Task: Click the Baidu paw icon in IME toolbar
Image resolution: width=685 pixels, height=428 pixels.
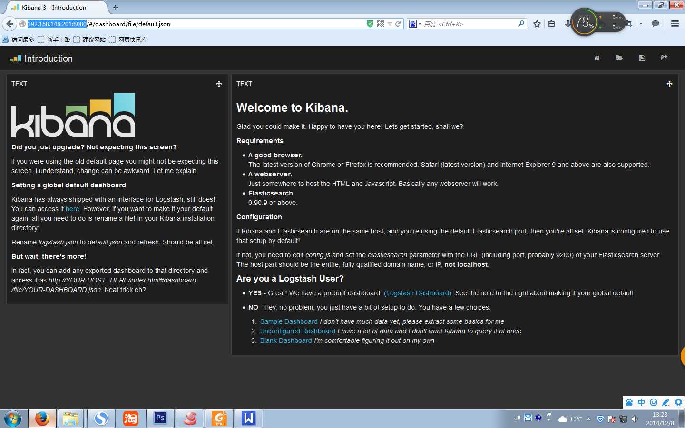Action: coord(629,402)
